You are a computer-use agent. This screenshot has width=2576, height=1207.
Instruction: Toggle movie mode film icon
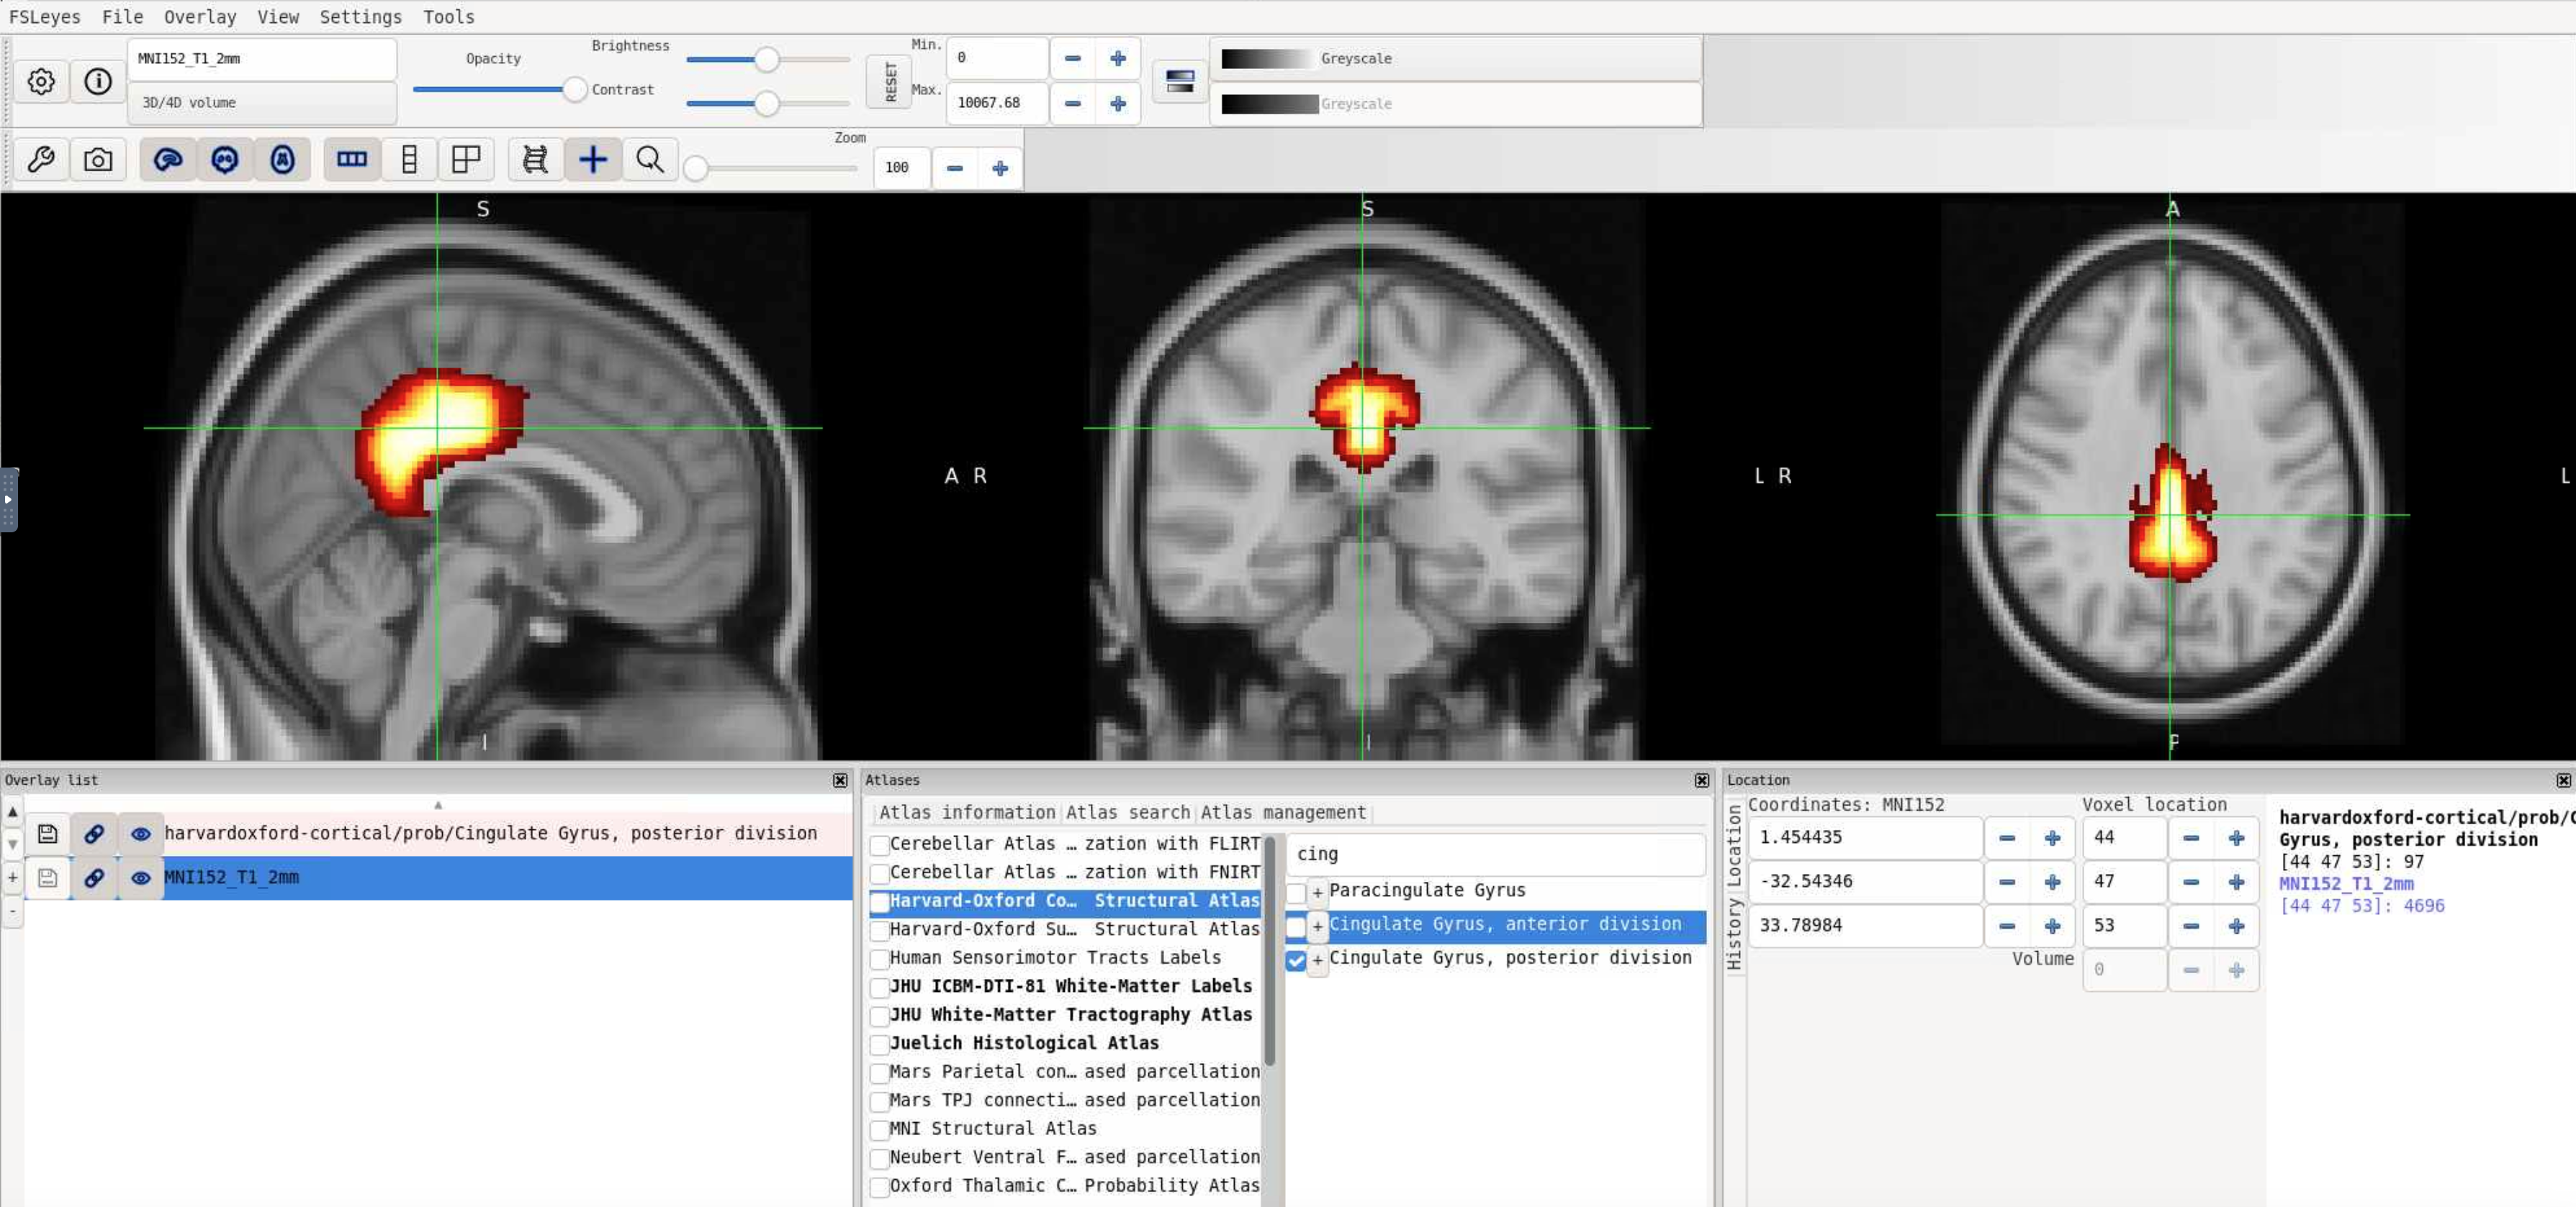coord(535,160)
